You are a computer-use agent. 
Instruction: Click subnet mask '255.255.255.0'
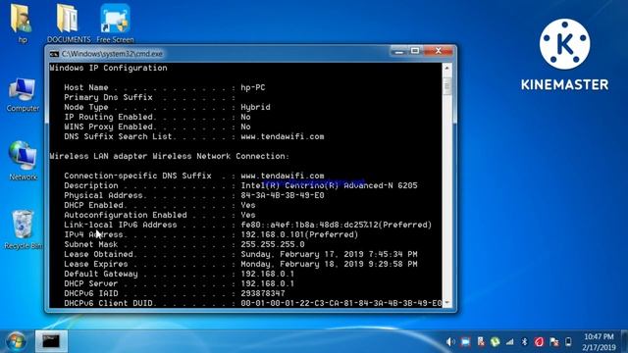[273, 244]
